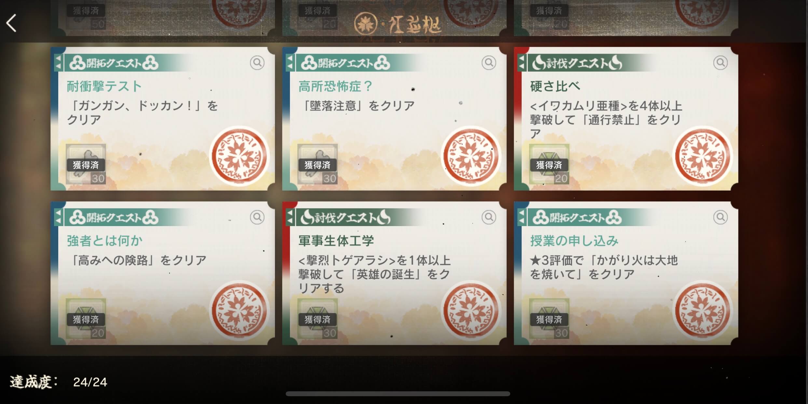808x404 pixels.
Task: Tap the red stamp on 授業の申し込み card
Action: click(x=703, y=311)
